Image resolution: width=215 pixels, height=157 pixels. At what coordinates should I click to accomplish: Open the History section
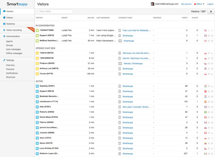(x=17, y=18)
